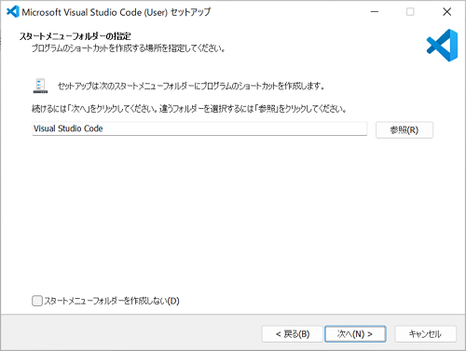Click the VS Code icon in title bar

click(13, 12)
